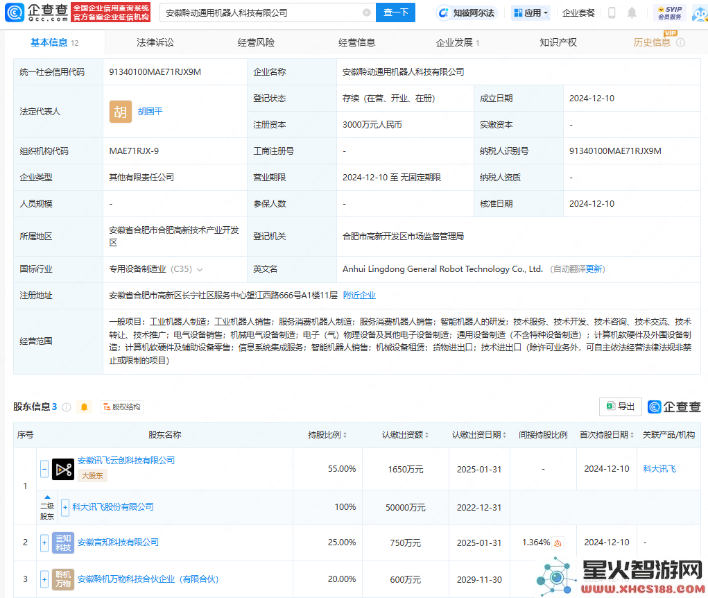Open 科大讯飞 related product link
Screen dimensions: 708x598
(659, 469)
